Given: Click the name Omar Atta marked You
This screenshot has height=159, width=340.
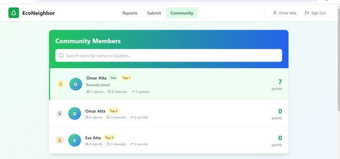Looking at the screenshot, I should (96, 78).
